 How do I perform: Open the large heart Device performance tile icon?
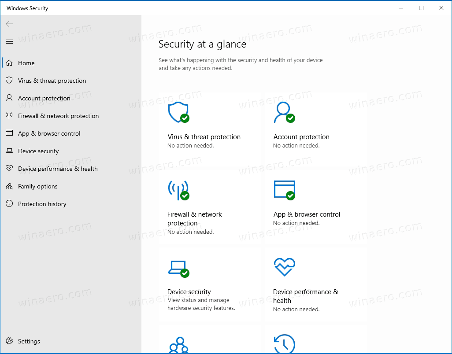(x=284, y=267)
